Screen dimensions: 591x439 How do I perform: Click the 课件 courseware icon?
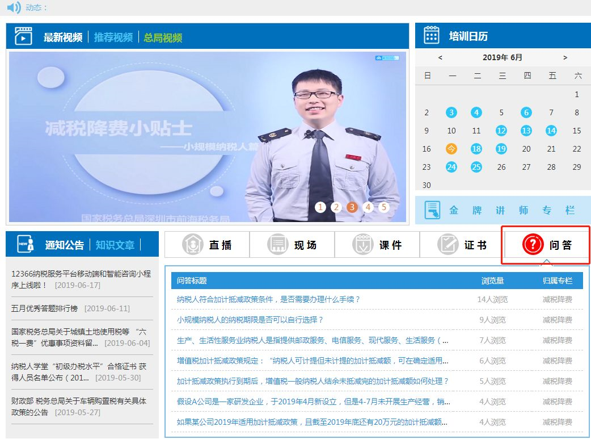[362, 245]
